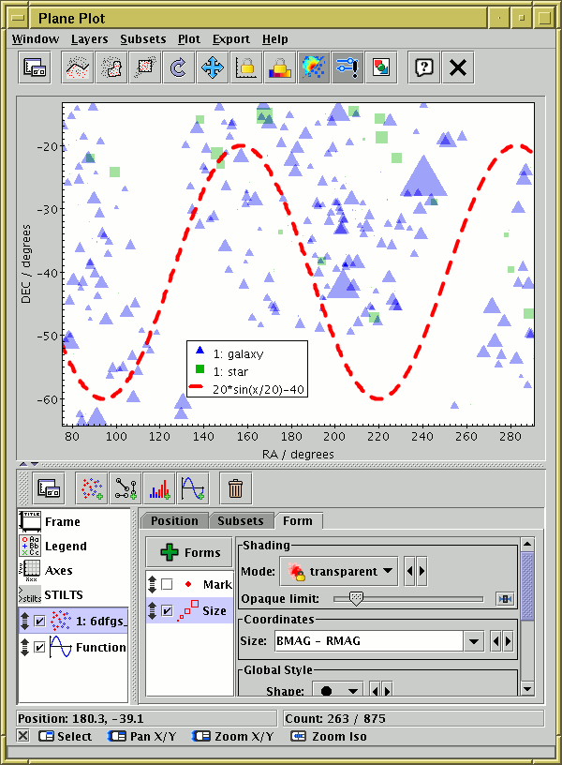Click the Replot refresh icon in toolbar
The image size is (562, 765).
click(177, 67)
